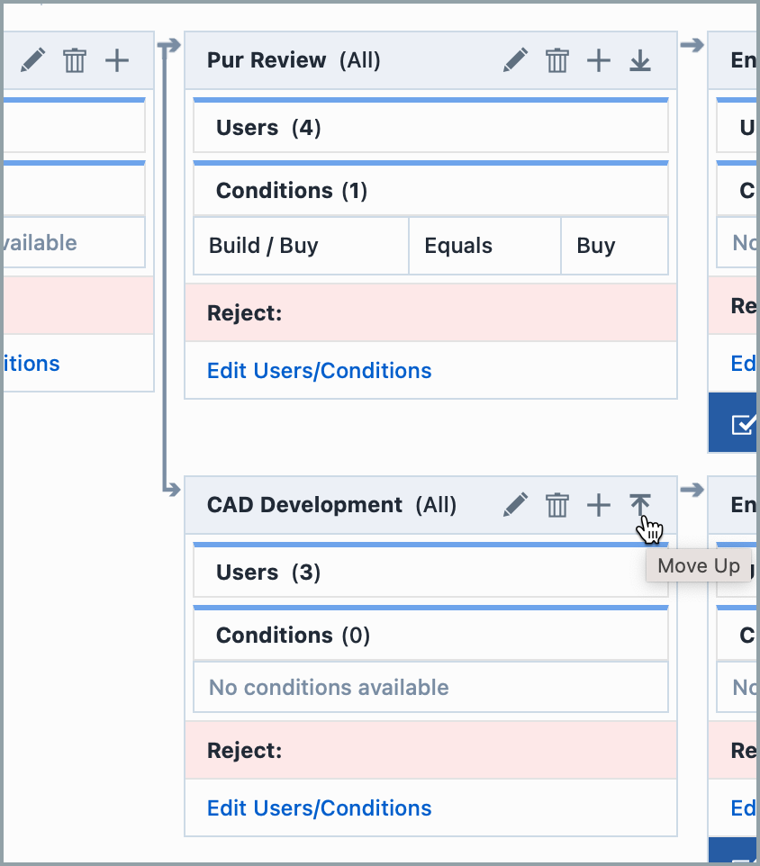The image size is (760, 866).
Task: Click the Move Up arrow on CAD Development
Action: tap(639, 505)
